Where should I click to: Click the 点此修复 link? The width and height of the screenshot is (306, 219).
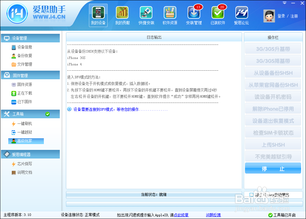(181, 215)
